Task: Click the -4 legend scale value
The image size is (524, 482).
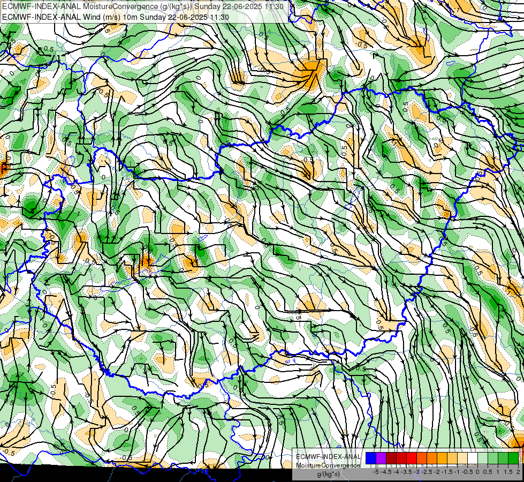Action: click(396, 472)
